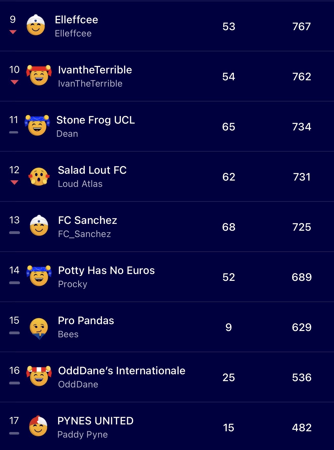Click FC Sanchez matchday score 68
The width and height of the screenshot is (334, 450).
point(229,227)
